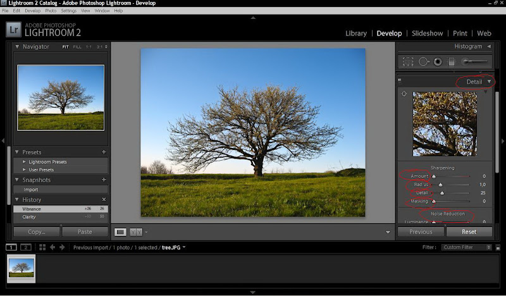Viewport: 506px width, 296px height.
Task: Select the Spot Removal tool
Action: (423, 61)
